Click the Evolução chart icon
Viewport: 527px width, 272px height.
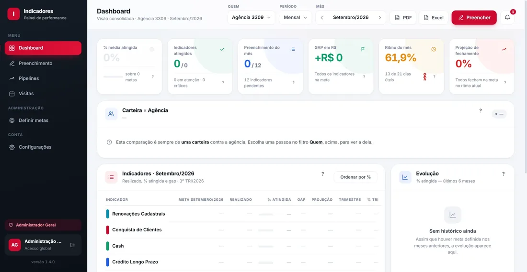pyautogui.click(x=405, y=177)
